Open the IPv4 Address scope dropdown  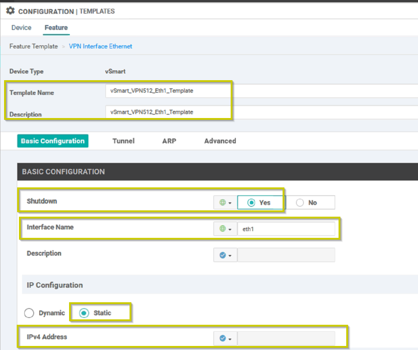225,338
